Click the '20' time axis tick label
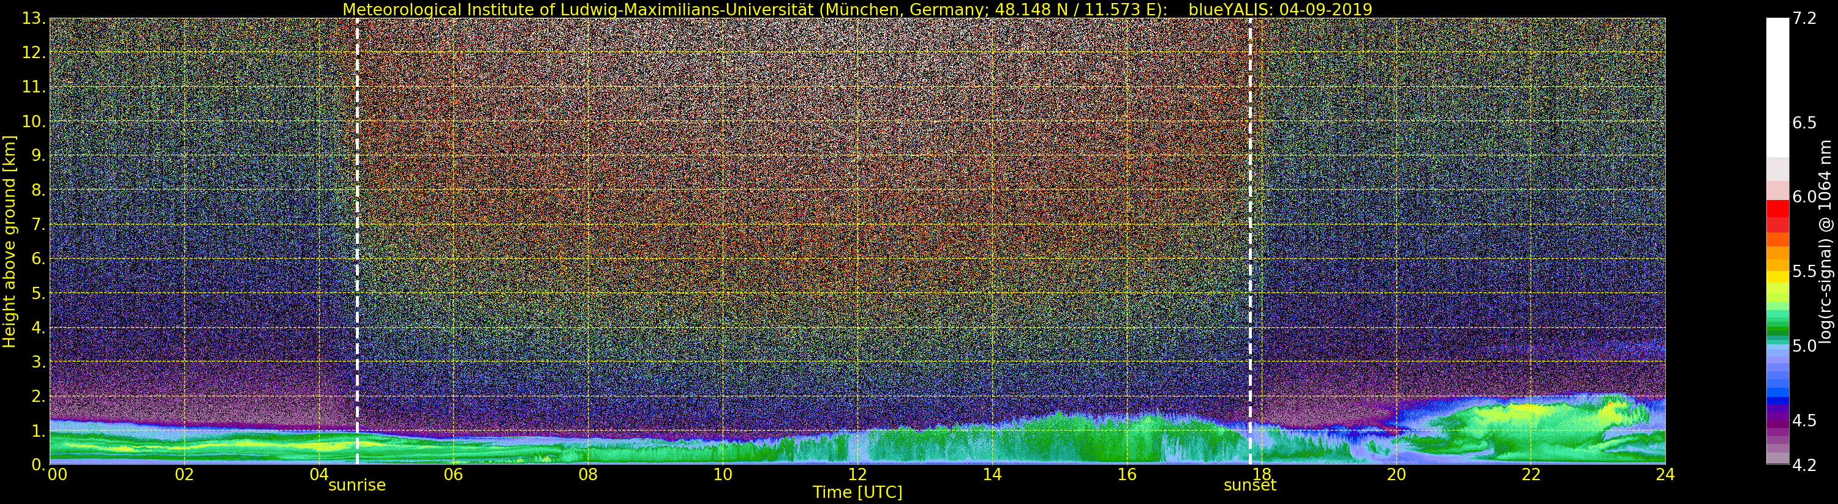This screenshot has height=504, width=1838. click(1396, 475)
